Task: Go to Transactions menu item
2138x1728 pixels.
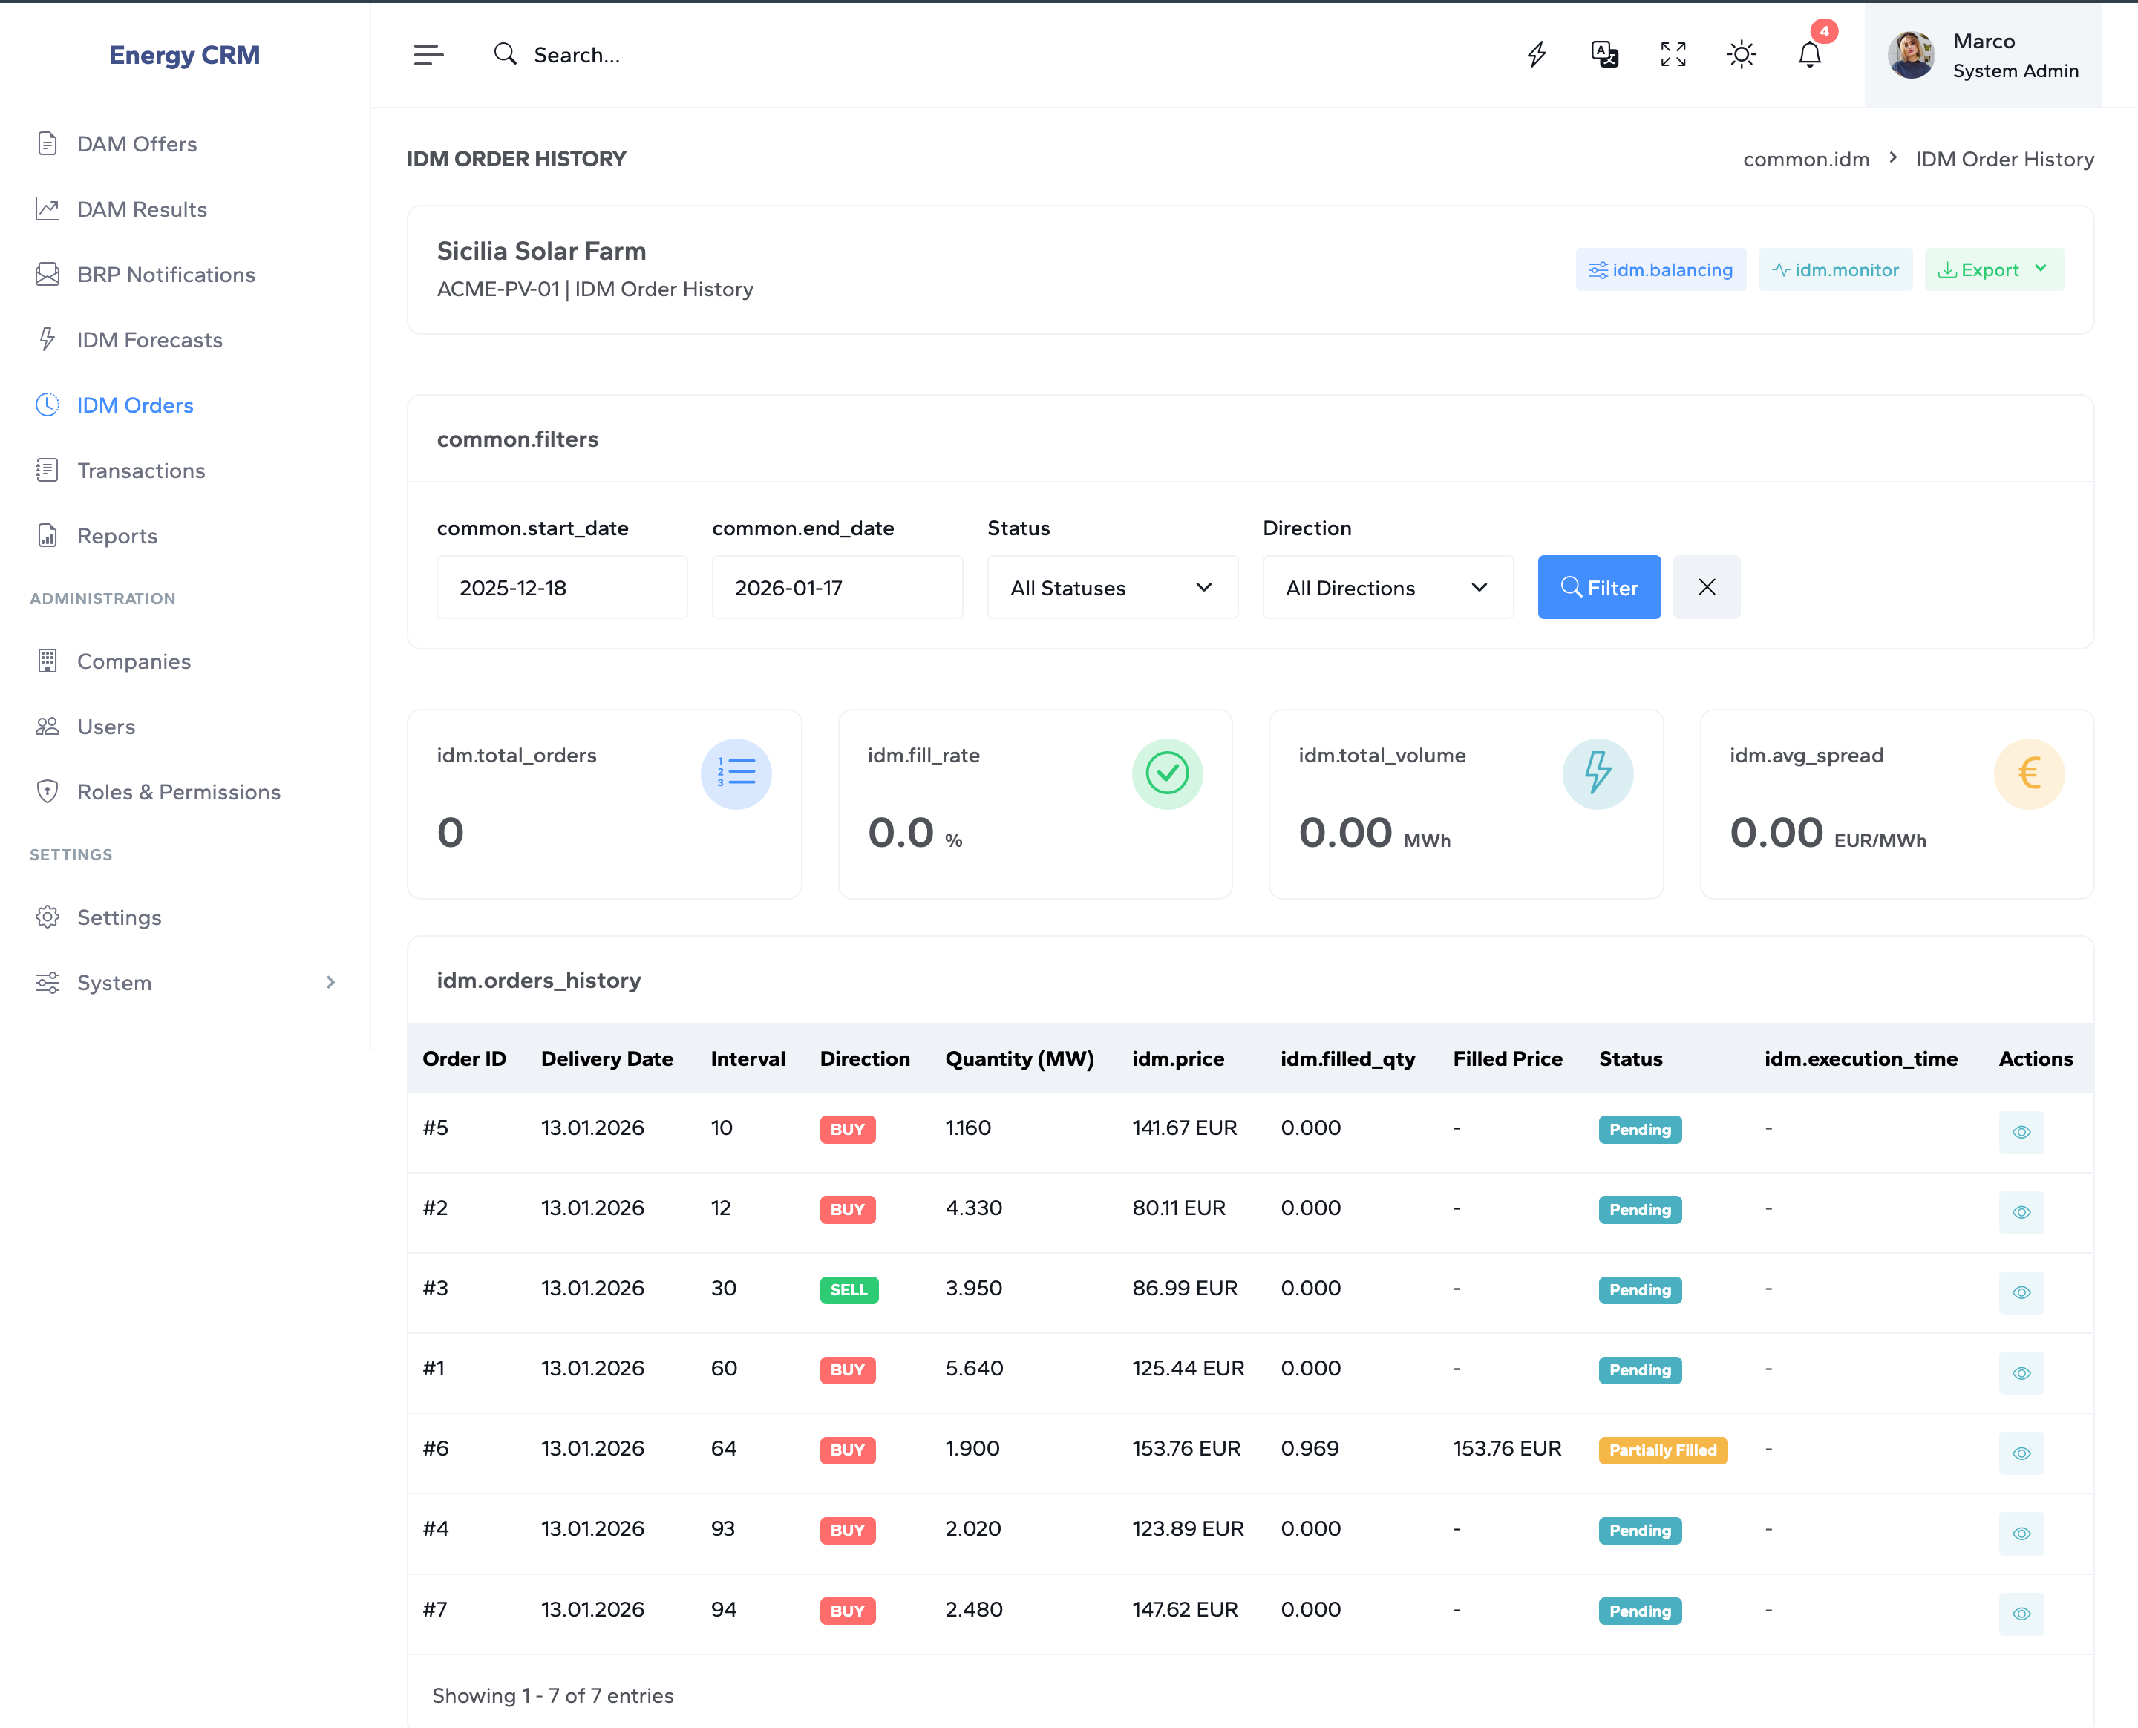Action: click(140, 471)
